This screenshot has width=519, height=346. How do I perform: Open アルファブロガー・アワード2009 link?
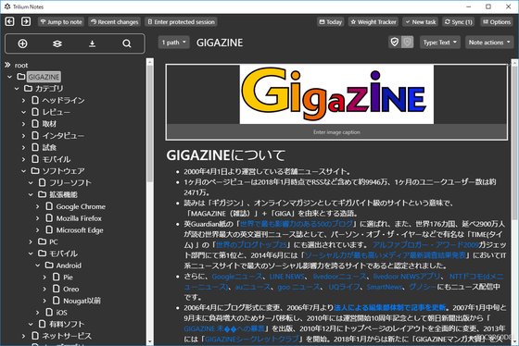click(x=425, y=245)
